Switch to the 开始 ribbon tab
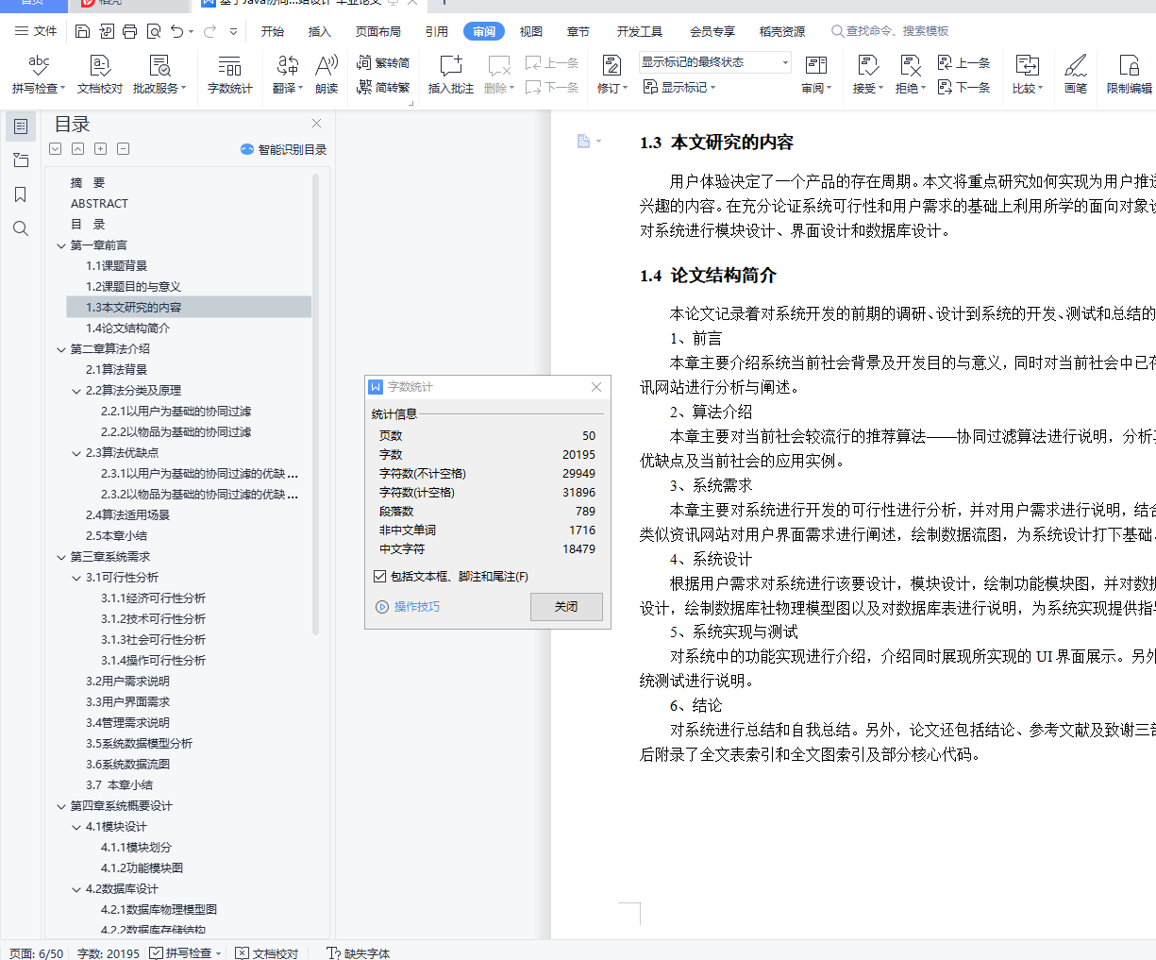1156x960 pixels. coord(273,31)
